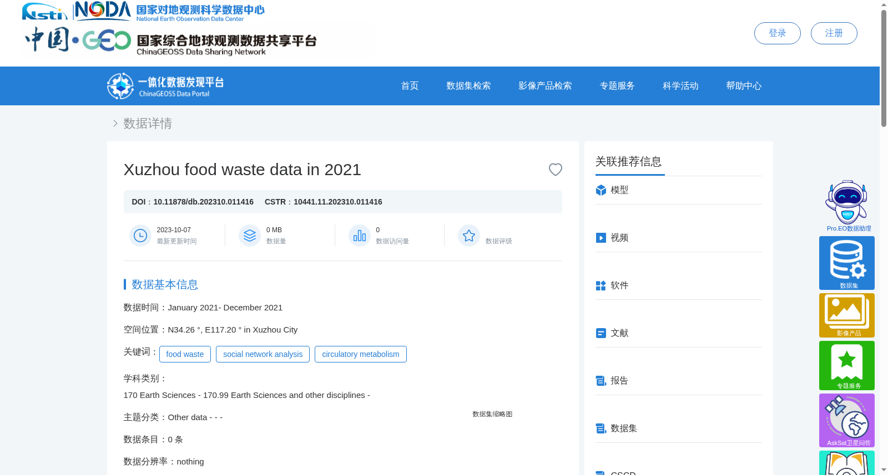
Task: Open the 数据集 database sidebar icon
Action: tap(847, 263)
